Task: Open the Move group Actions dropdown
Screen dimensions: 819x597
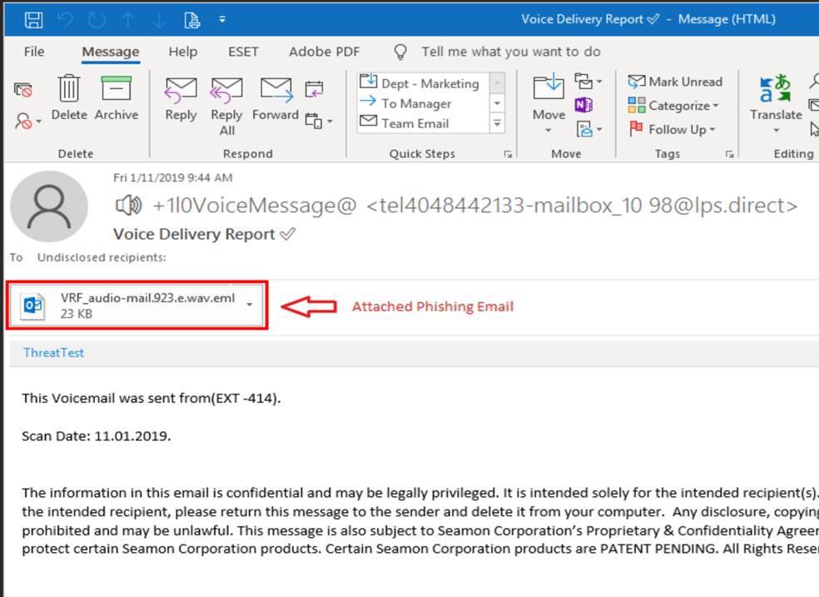Action: [x=588, y=128]
